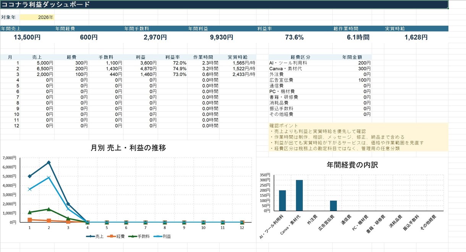This screenshot has height=252, width=466.
Task: Select AI・ツール利用料 row in expense table
Action: coord(320,63)
